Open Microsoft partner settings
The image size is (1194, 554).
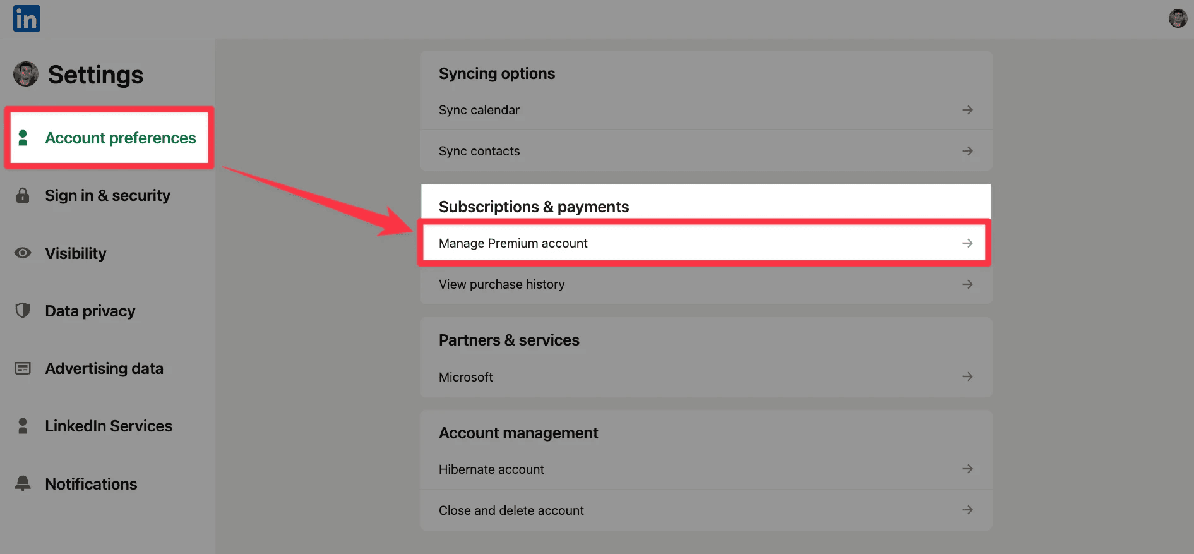point(706,376)
